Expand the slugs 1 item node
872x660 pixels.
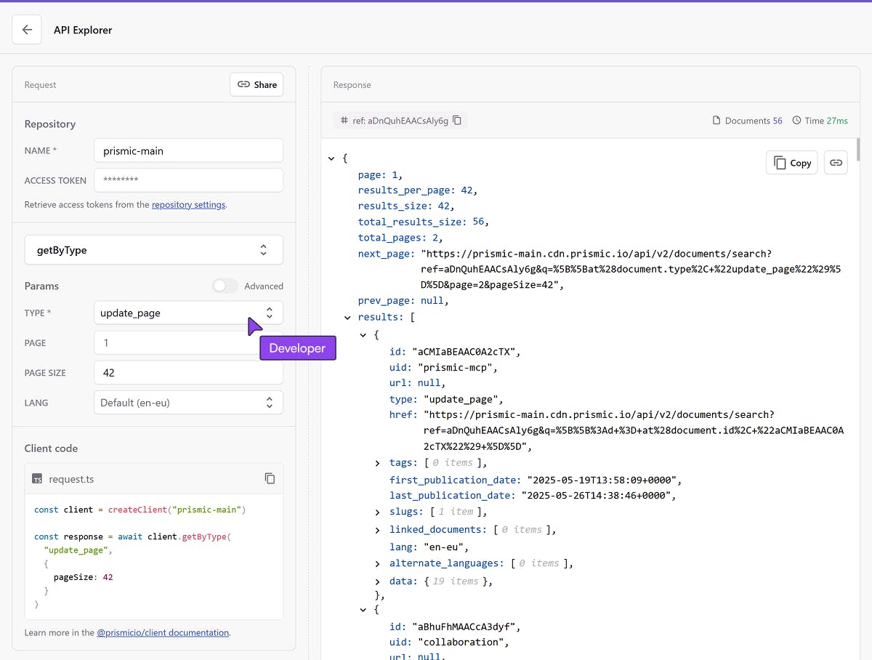pos(378,512)
